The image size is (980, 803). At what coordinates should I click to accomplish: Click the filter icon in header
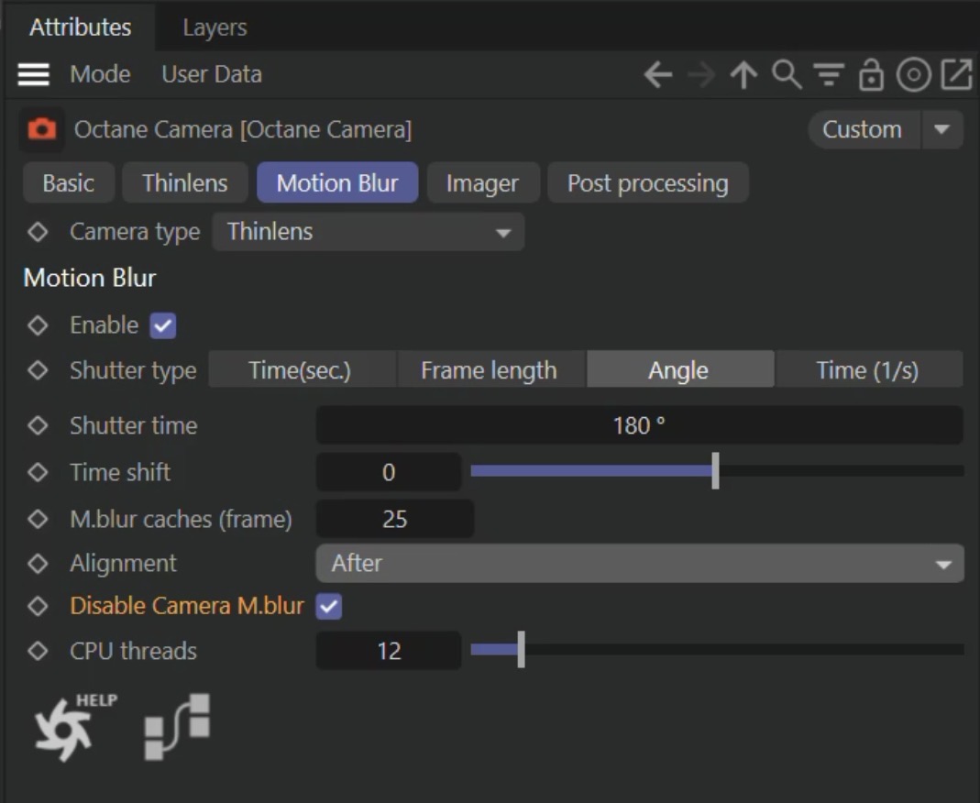click(x=829, y=75)
